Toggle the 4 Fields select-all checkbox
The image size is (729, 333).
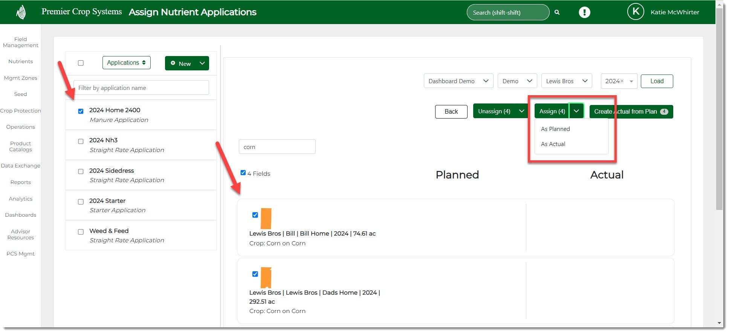[x=243, y=173]
